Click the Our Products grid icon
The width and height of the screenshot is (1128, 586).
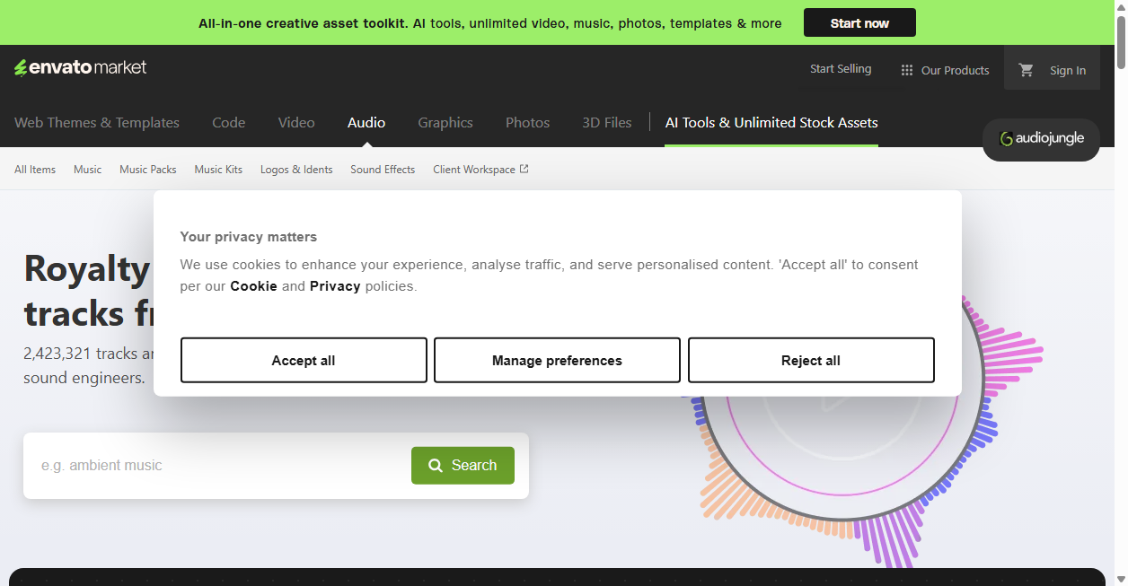pyautogui.click(x=907, y=70)
